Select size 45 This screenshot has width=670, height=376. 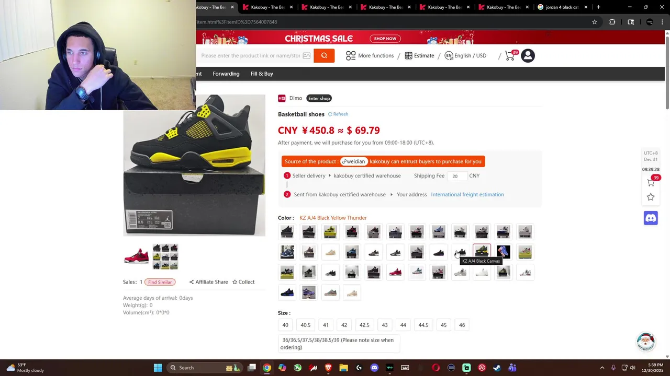pos(443,325)
